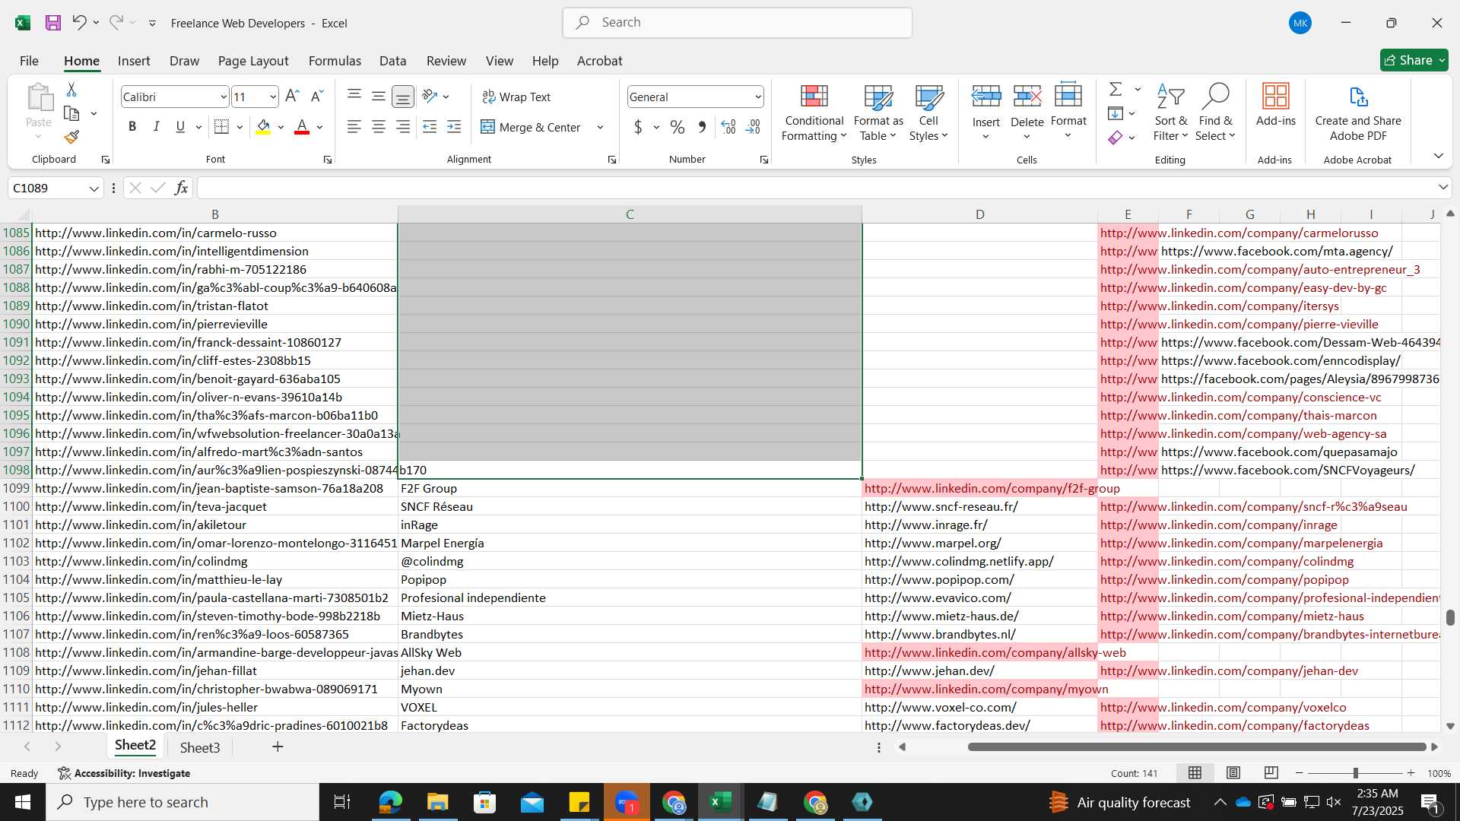Viewport: 1460px width, 821px height.
Task: Click the Share button
Action: 1414,60
